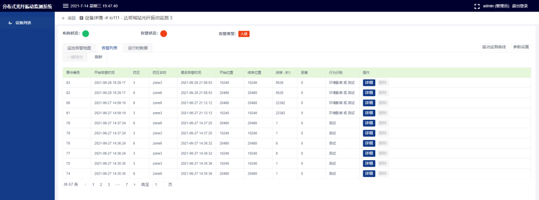Click the jump-to page input field
This screenshot has height=200, width=539.
(159, 185)
